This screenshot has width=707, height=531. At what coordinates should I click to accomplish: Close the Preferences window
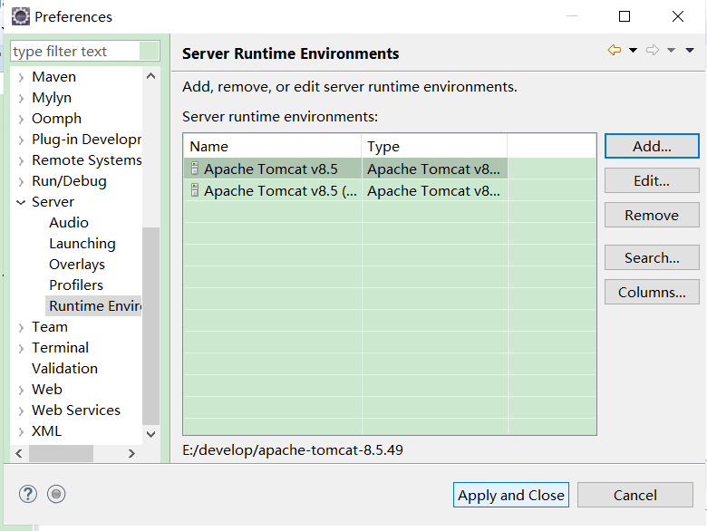(678, 16)
